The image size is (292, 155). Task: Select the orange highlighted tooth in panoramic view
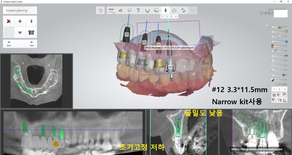[56, 144]
